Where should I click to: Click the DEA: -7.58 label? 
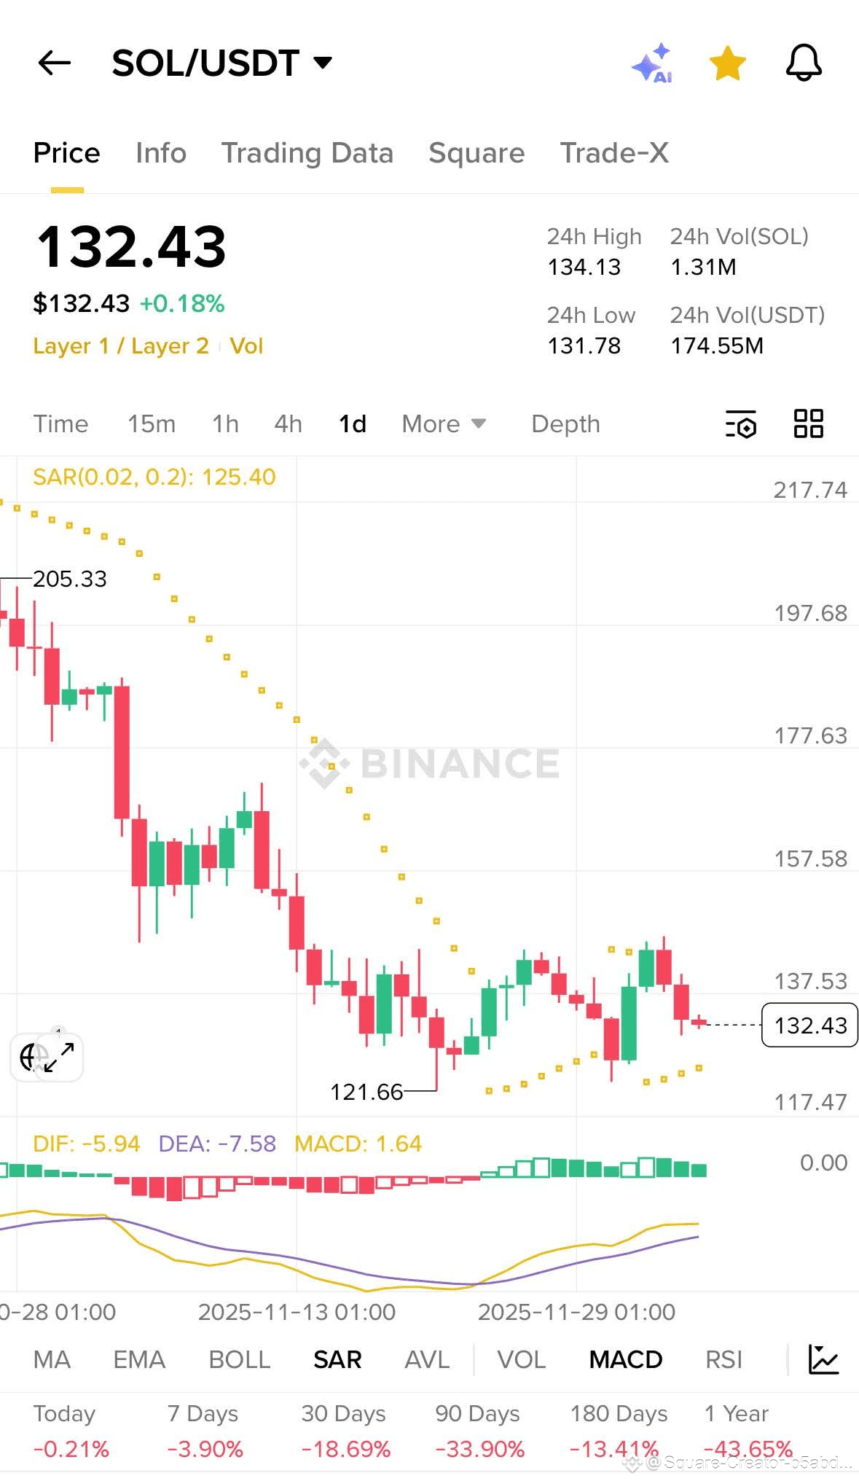[x=217, y=1144]
